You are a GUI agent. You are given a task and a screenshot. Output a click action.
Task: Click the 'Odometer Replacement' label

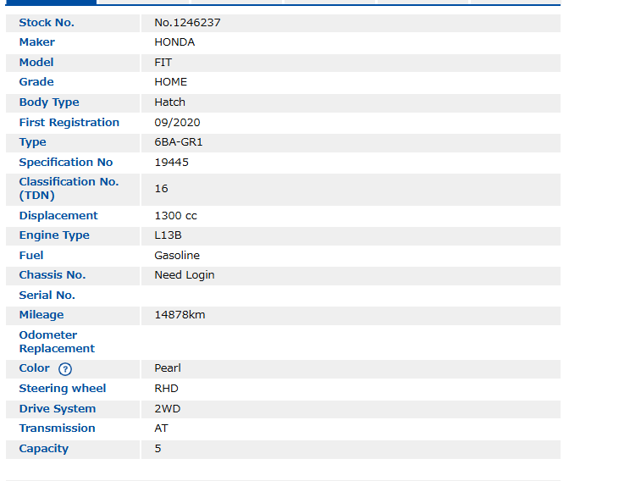point(57,341)
